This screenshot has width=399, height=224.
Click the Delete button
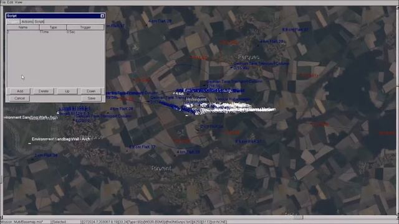tap(44, 91)
